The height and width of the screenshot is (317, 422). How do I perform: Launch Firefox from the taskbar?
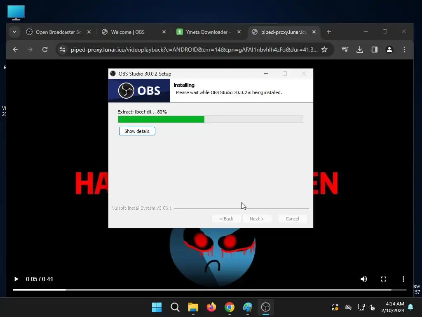[211, 307]
